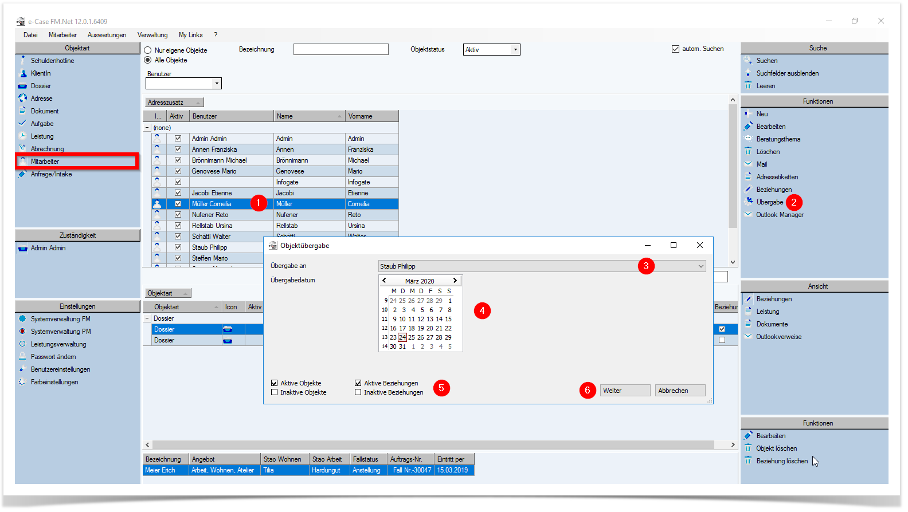The height and width of the screenshot is (512, 908).
Task: Collapse the Dossier group in Objektart list
Action: coord(147,318)
